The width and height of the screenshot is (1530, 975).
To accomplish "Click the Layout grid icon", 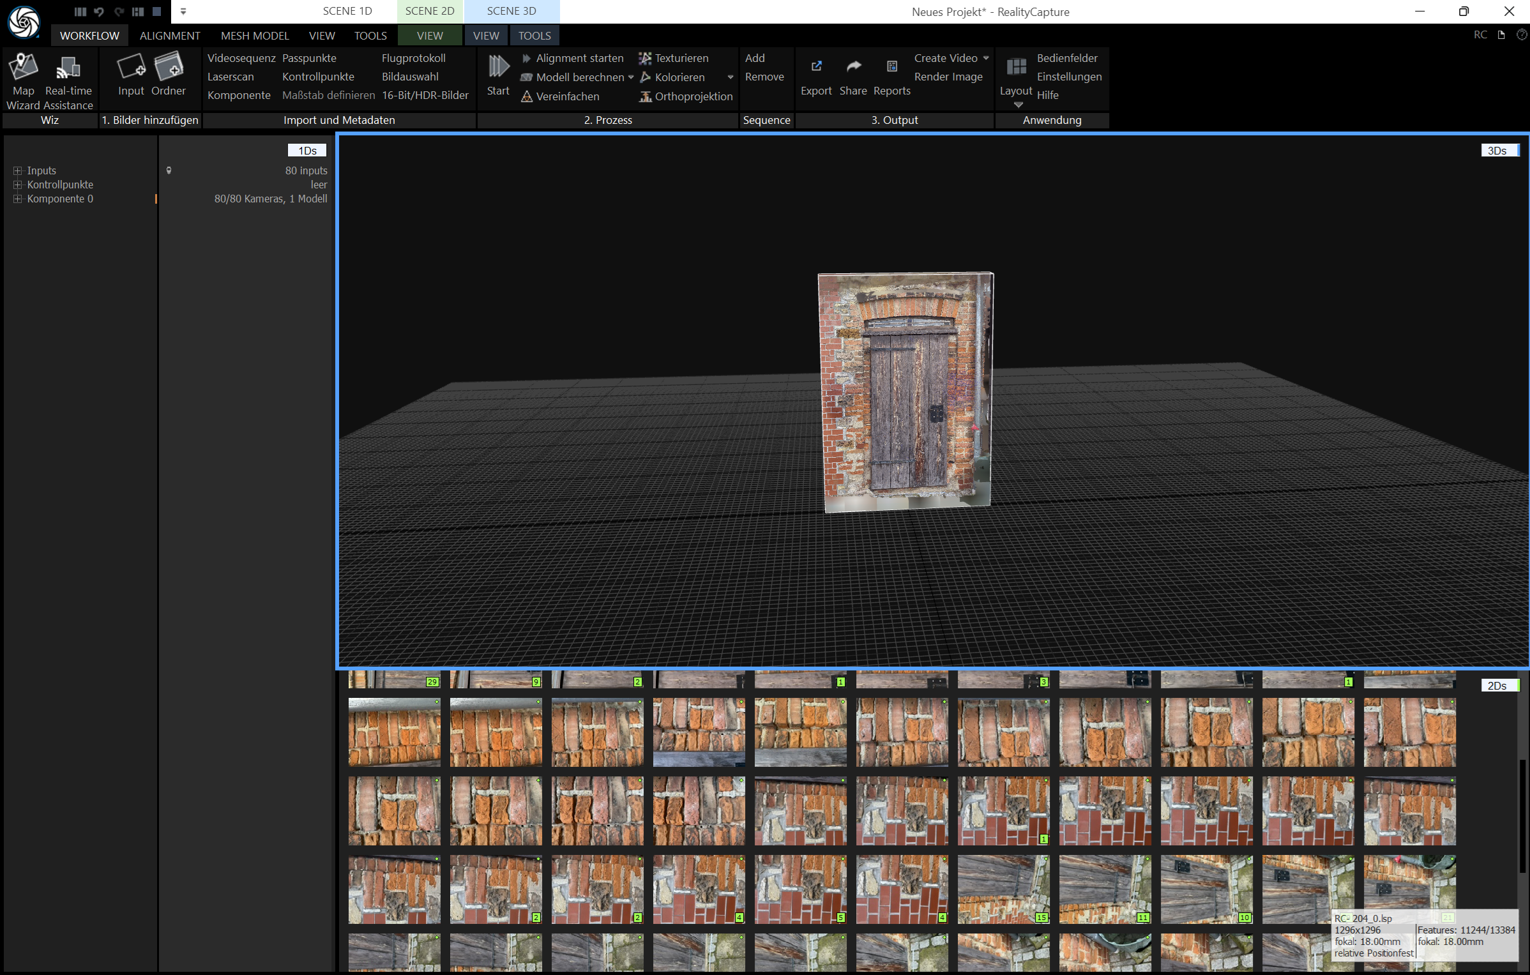I will [1016, 66].
